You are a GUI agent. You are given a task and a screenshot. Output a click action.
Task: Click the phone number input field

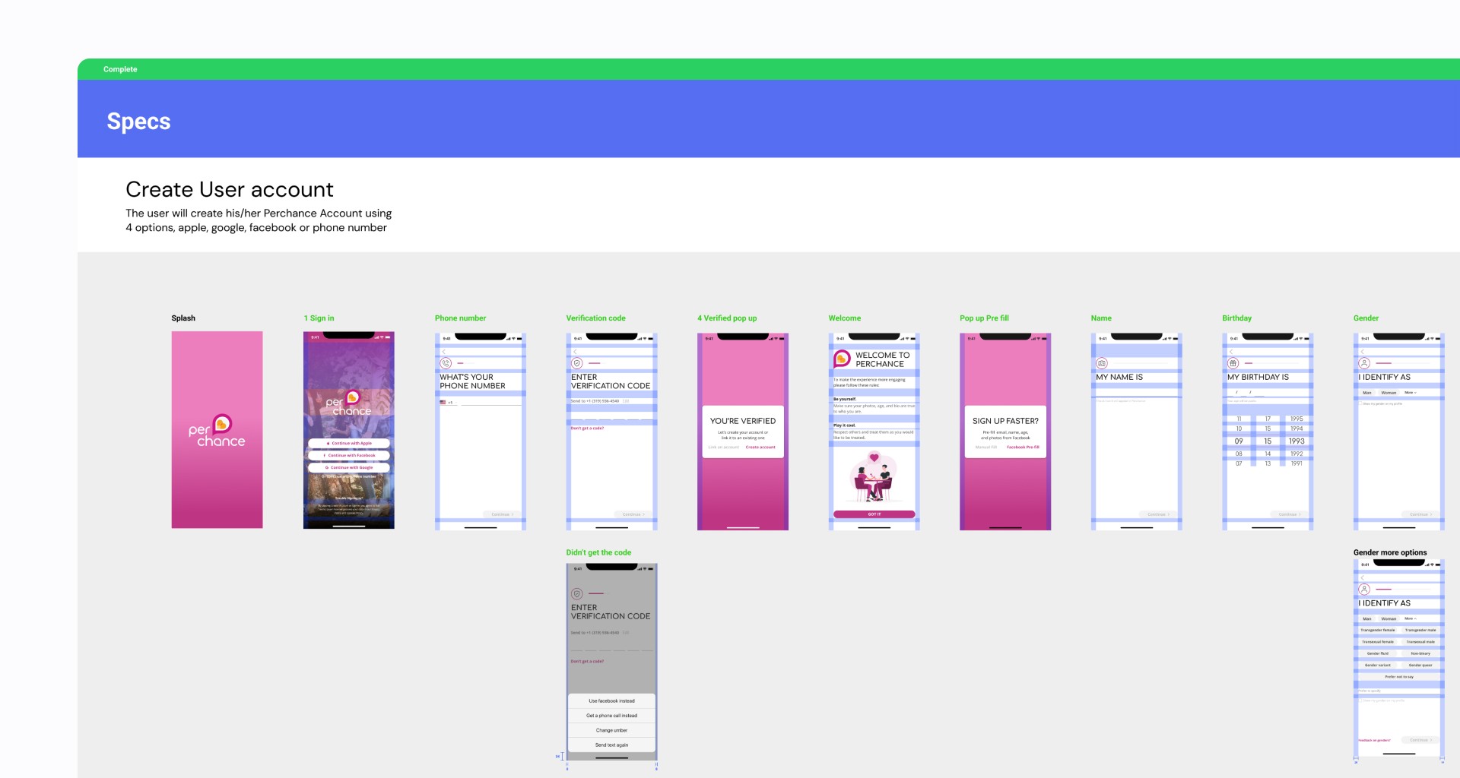(x=489, y=404)
